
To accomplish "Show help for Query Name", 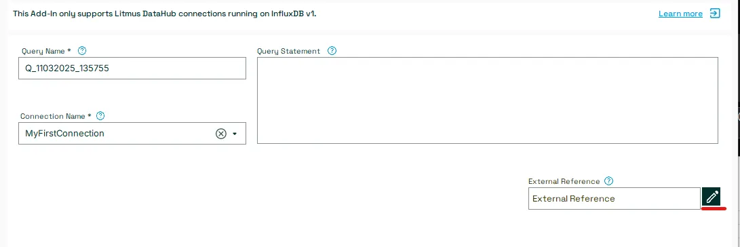I will 82,50.
